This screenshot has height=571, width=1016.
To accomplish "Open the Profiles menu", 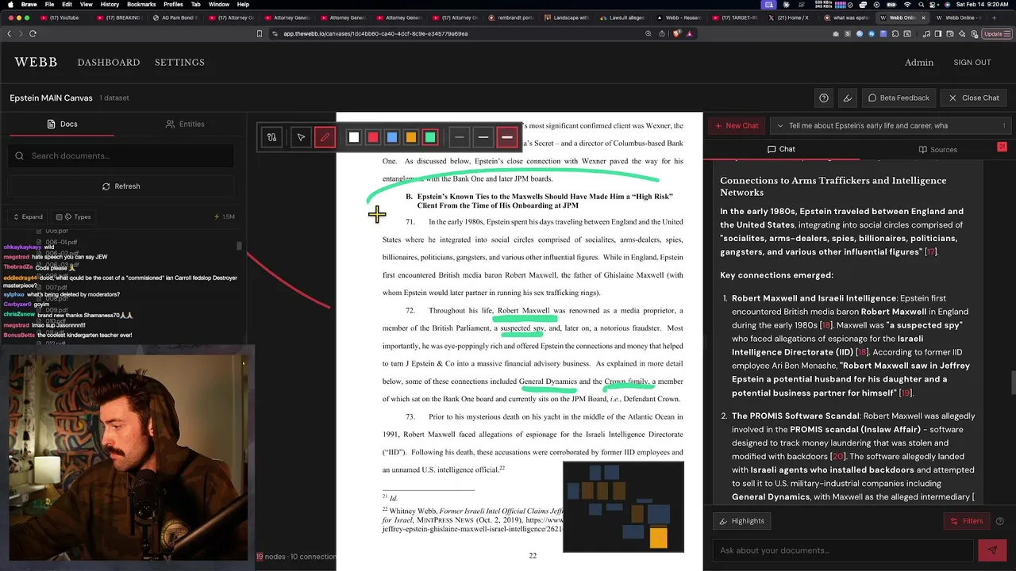I will coord(173,4).
